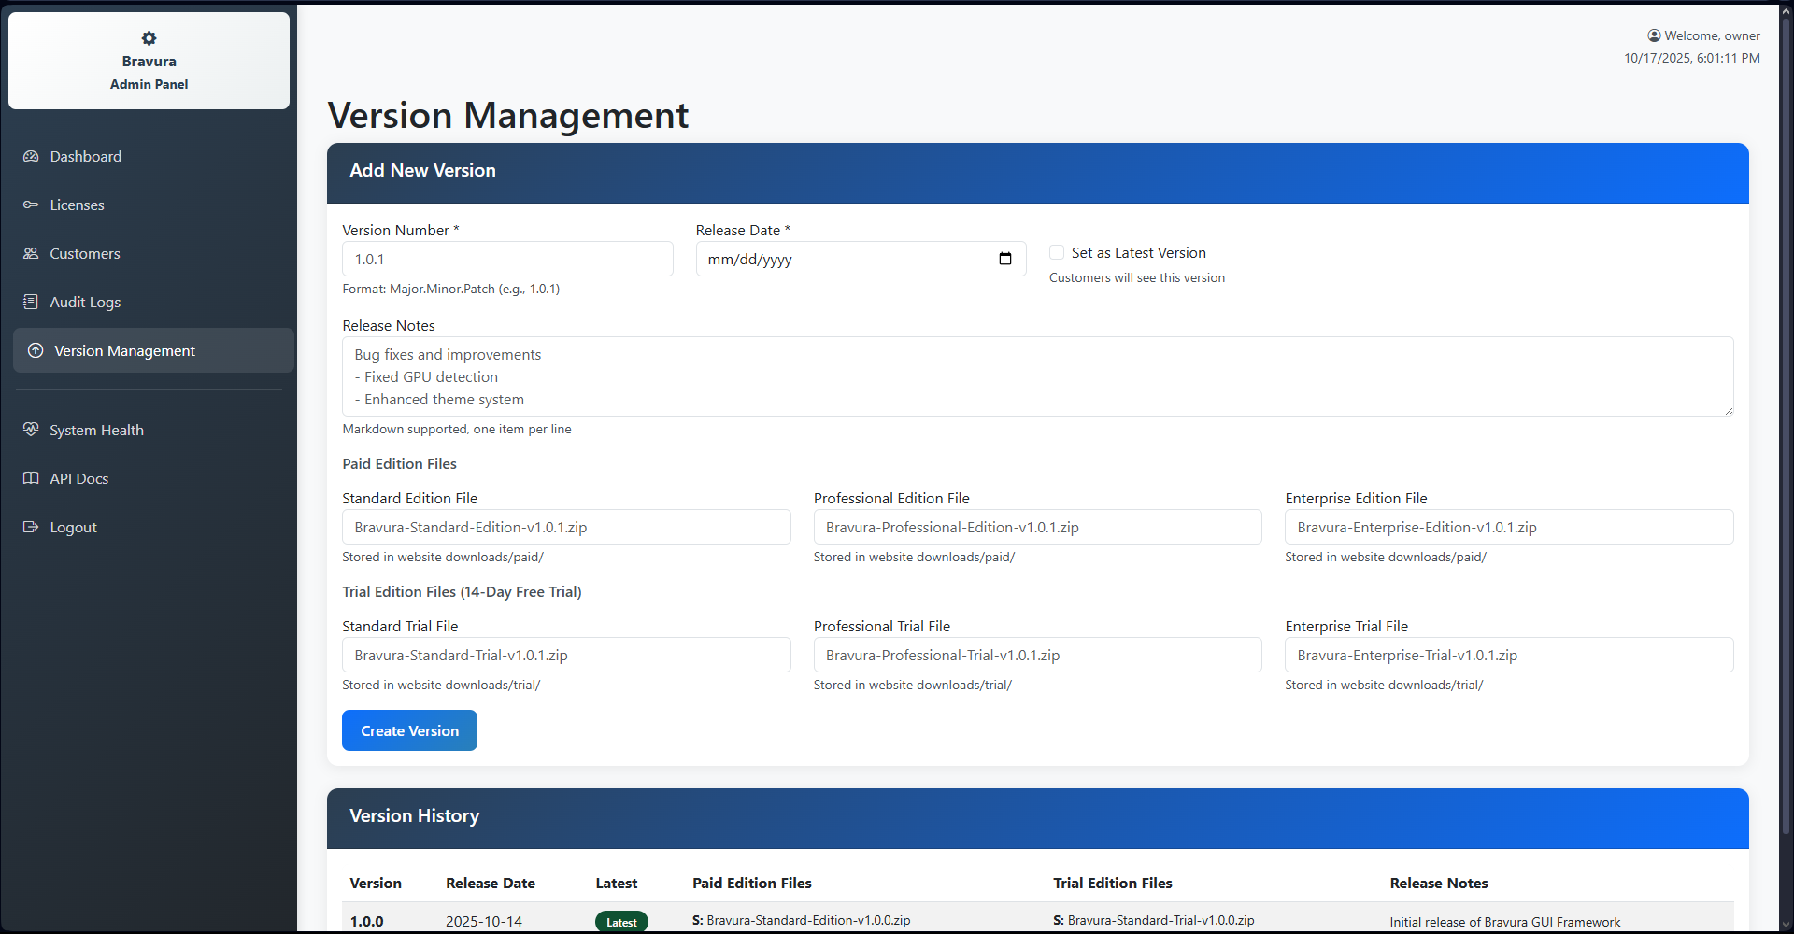Click the Latest badge for version 1.0.0
Image resolution: width=1794 pixels, height=934 pixels.
tap(620, 921)
